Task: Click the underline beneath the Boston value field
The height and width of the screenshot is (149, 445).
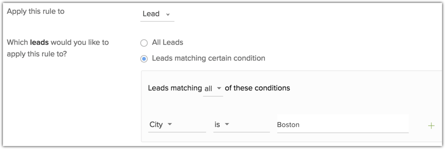Action: (x=342, y=133)
